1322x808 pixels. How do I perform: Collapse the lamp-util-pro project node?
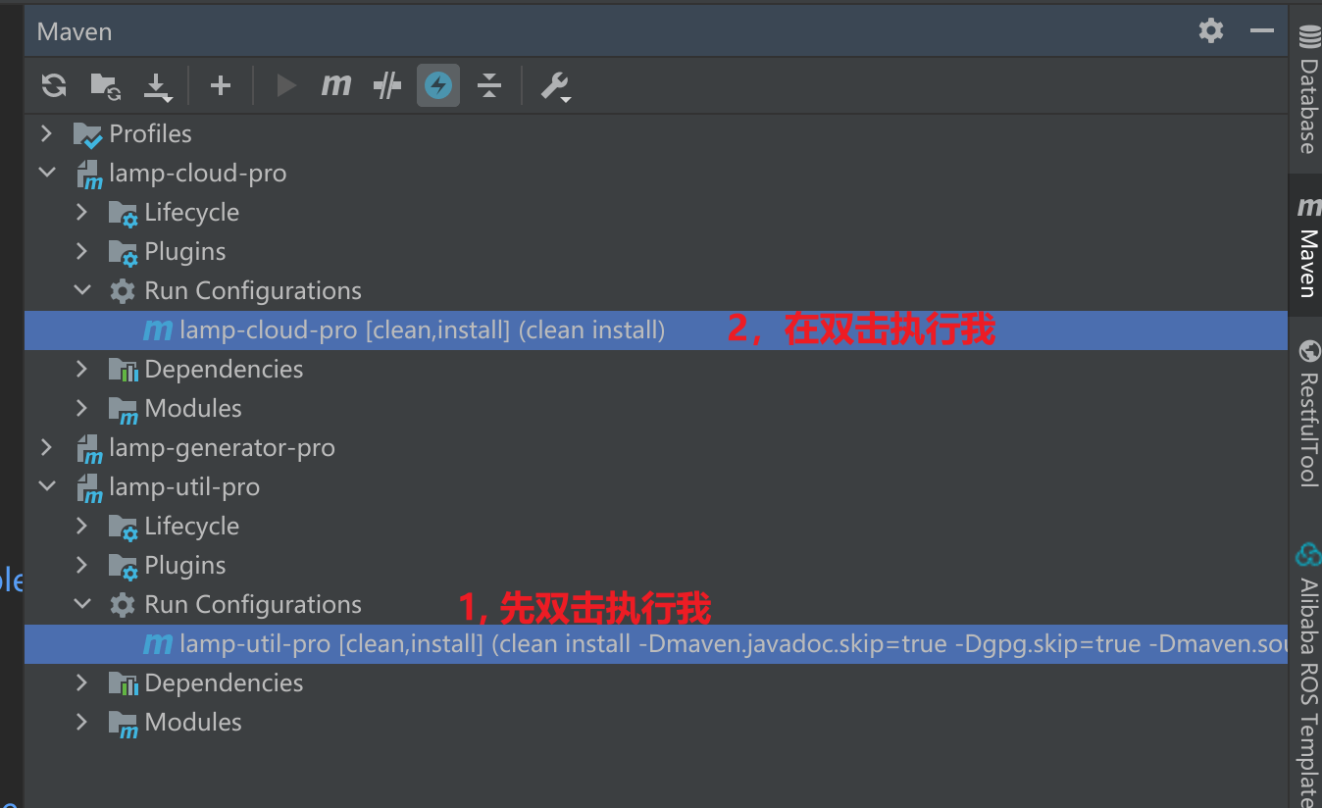tap(46, 486)
